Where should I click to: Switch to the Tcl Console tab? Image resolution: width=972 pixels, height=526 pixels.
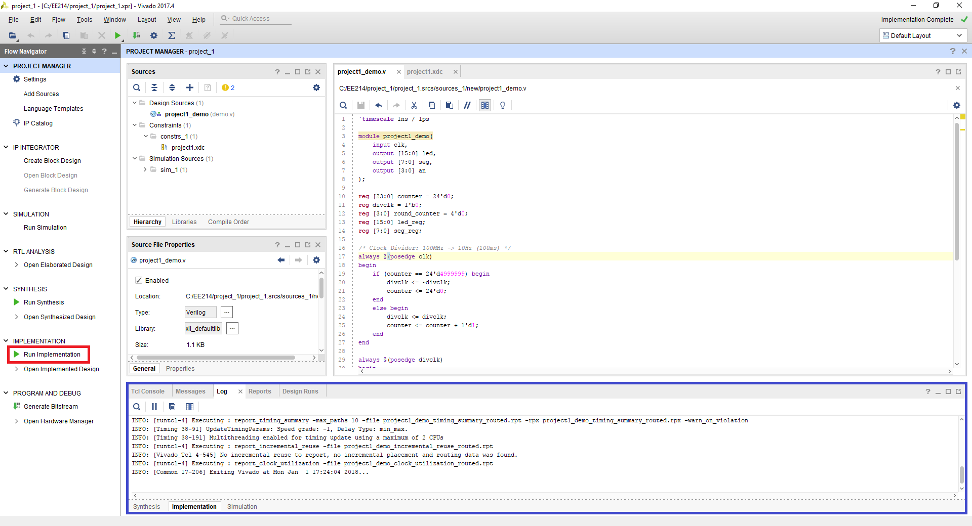click(x=147, y=391)
